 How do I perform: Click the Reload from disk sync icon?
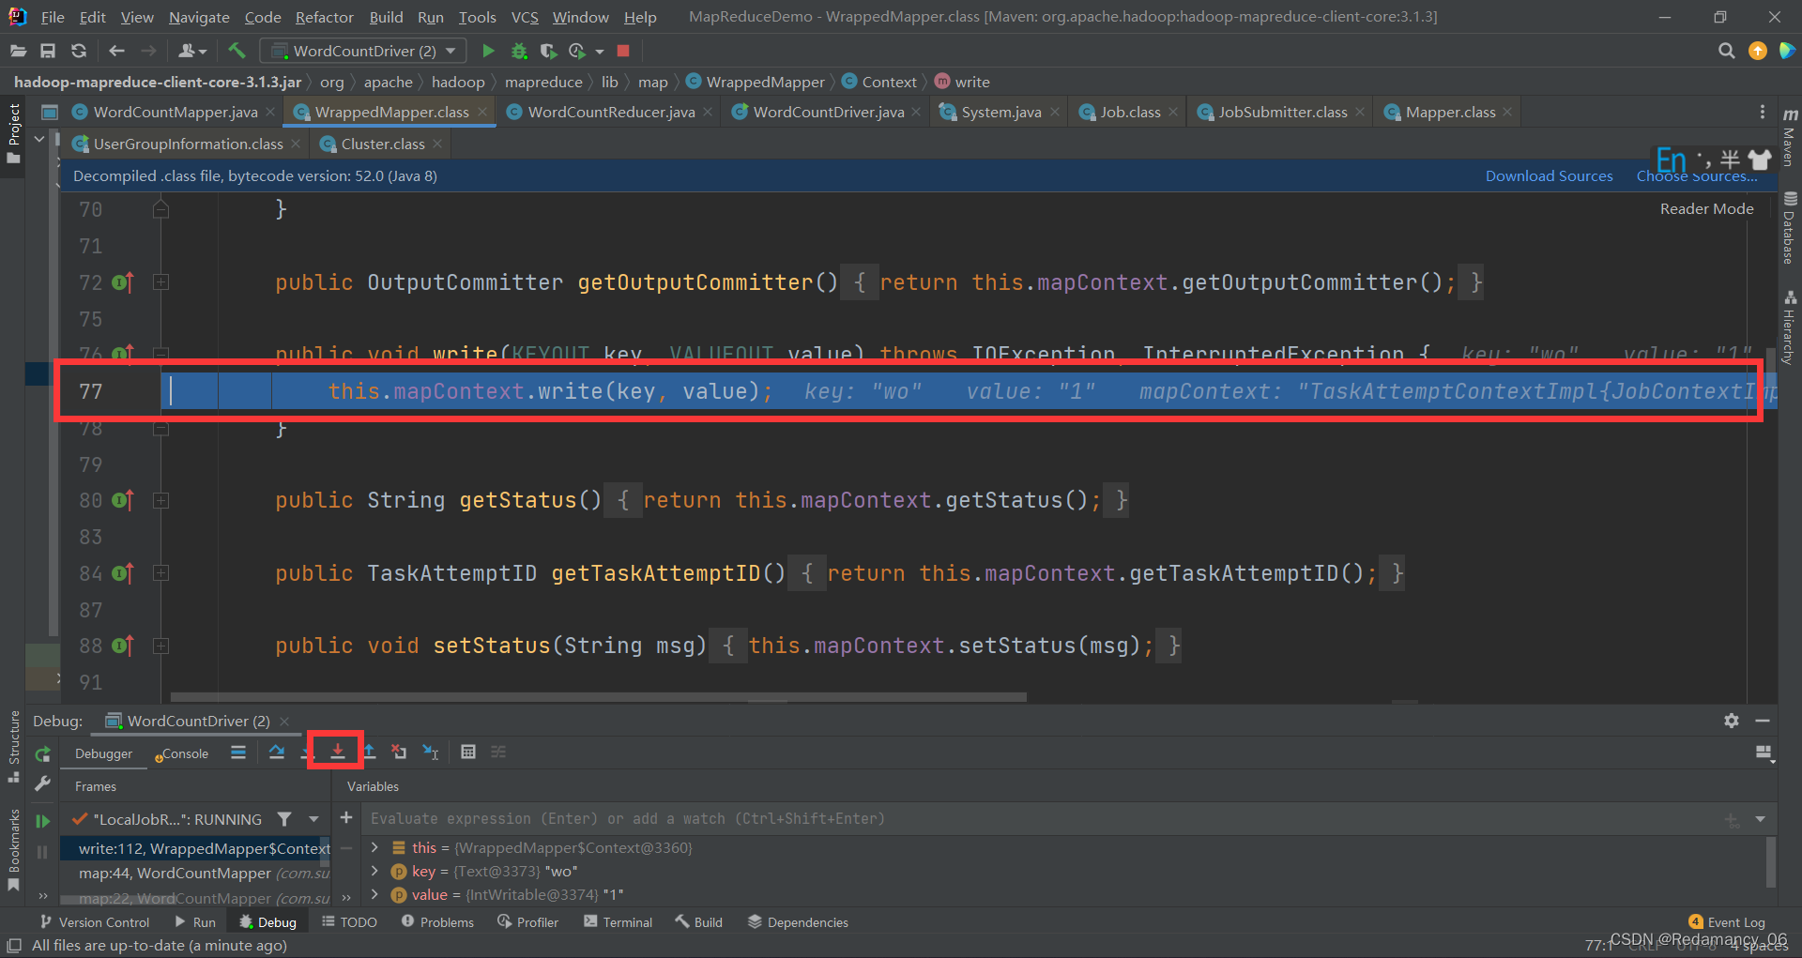coord(79,51)
